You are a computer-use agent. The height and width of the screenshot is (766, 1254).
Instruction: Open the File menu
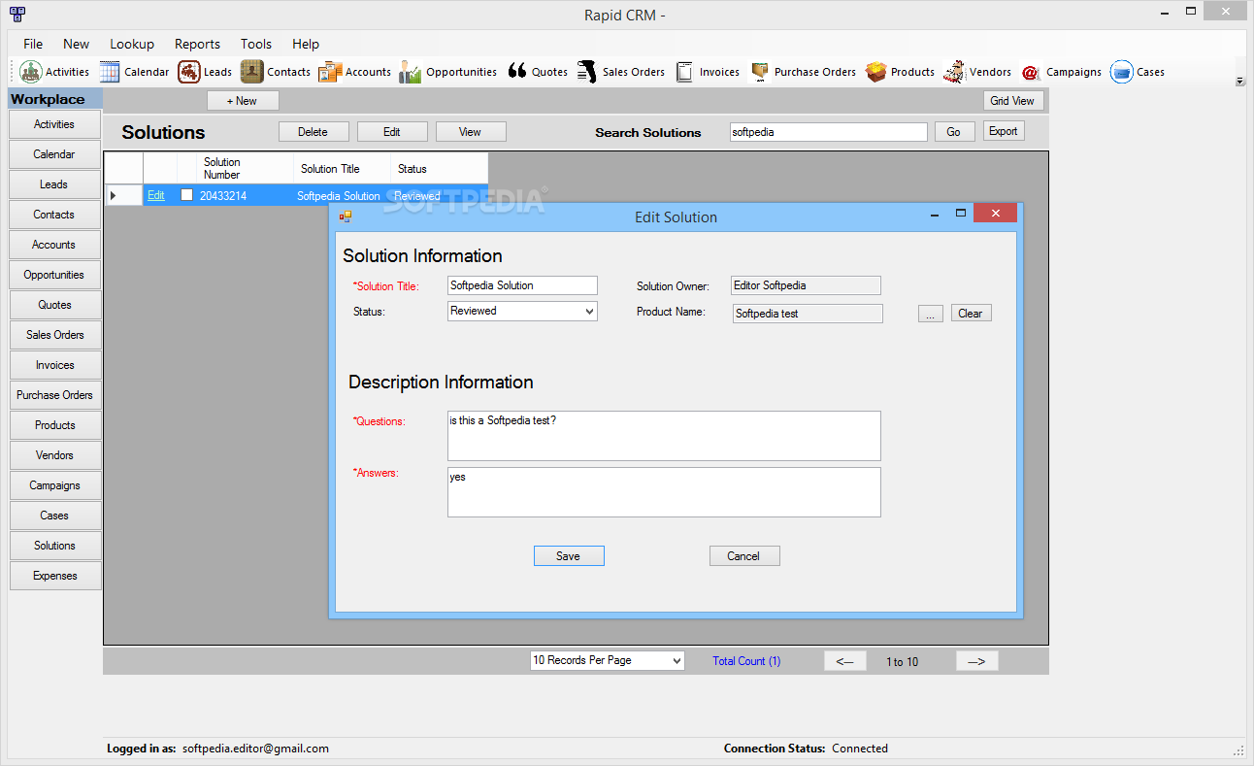click(33, 44)
